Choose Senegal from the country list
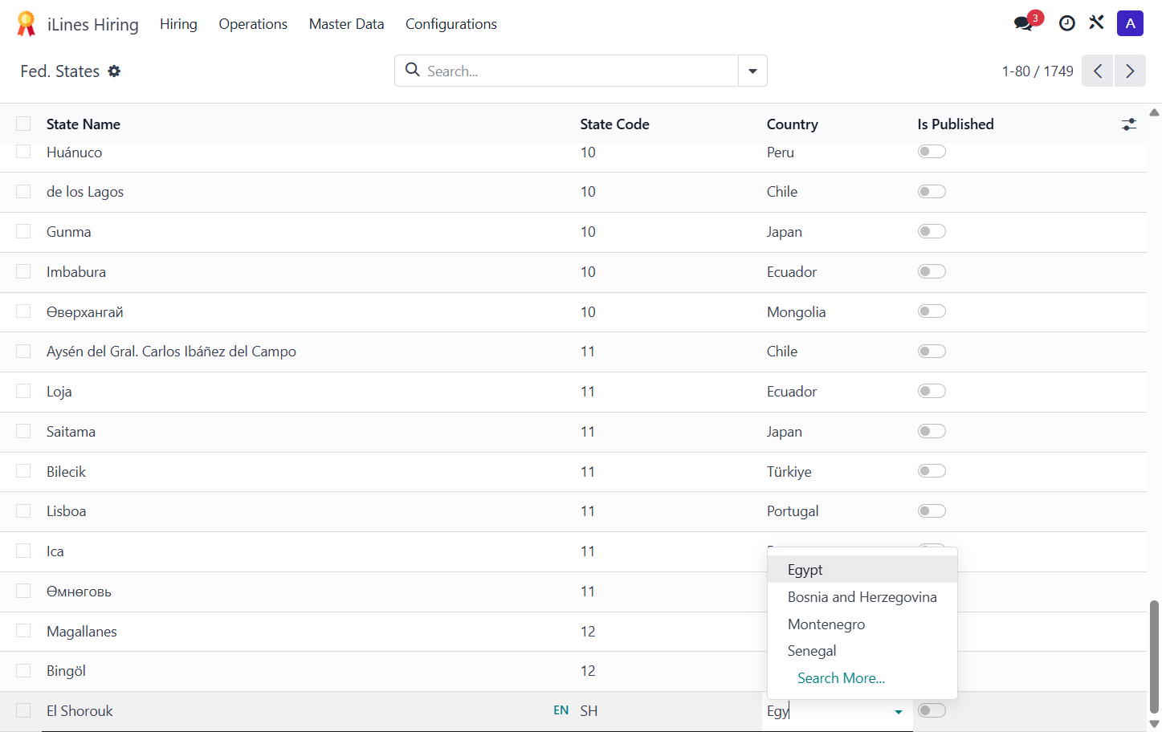This screenshot has width=1162, height=732. 862,651
